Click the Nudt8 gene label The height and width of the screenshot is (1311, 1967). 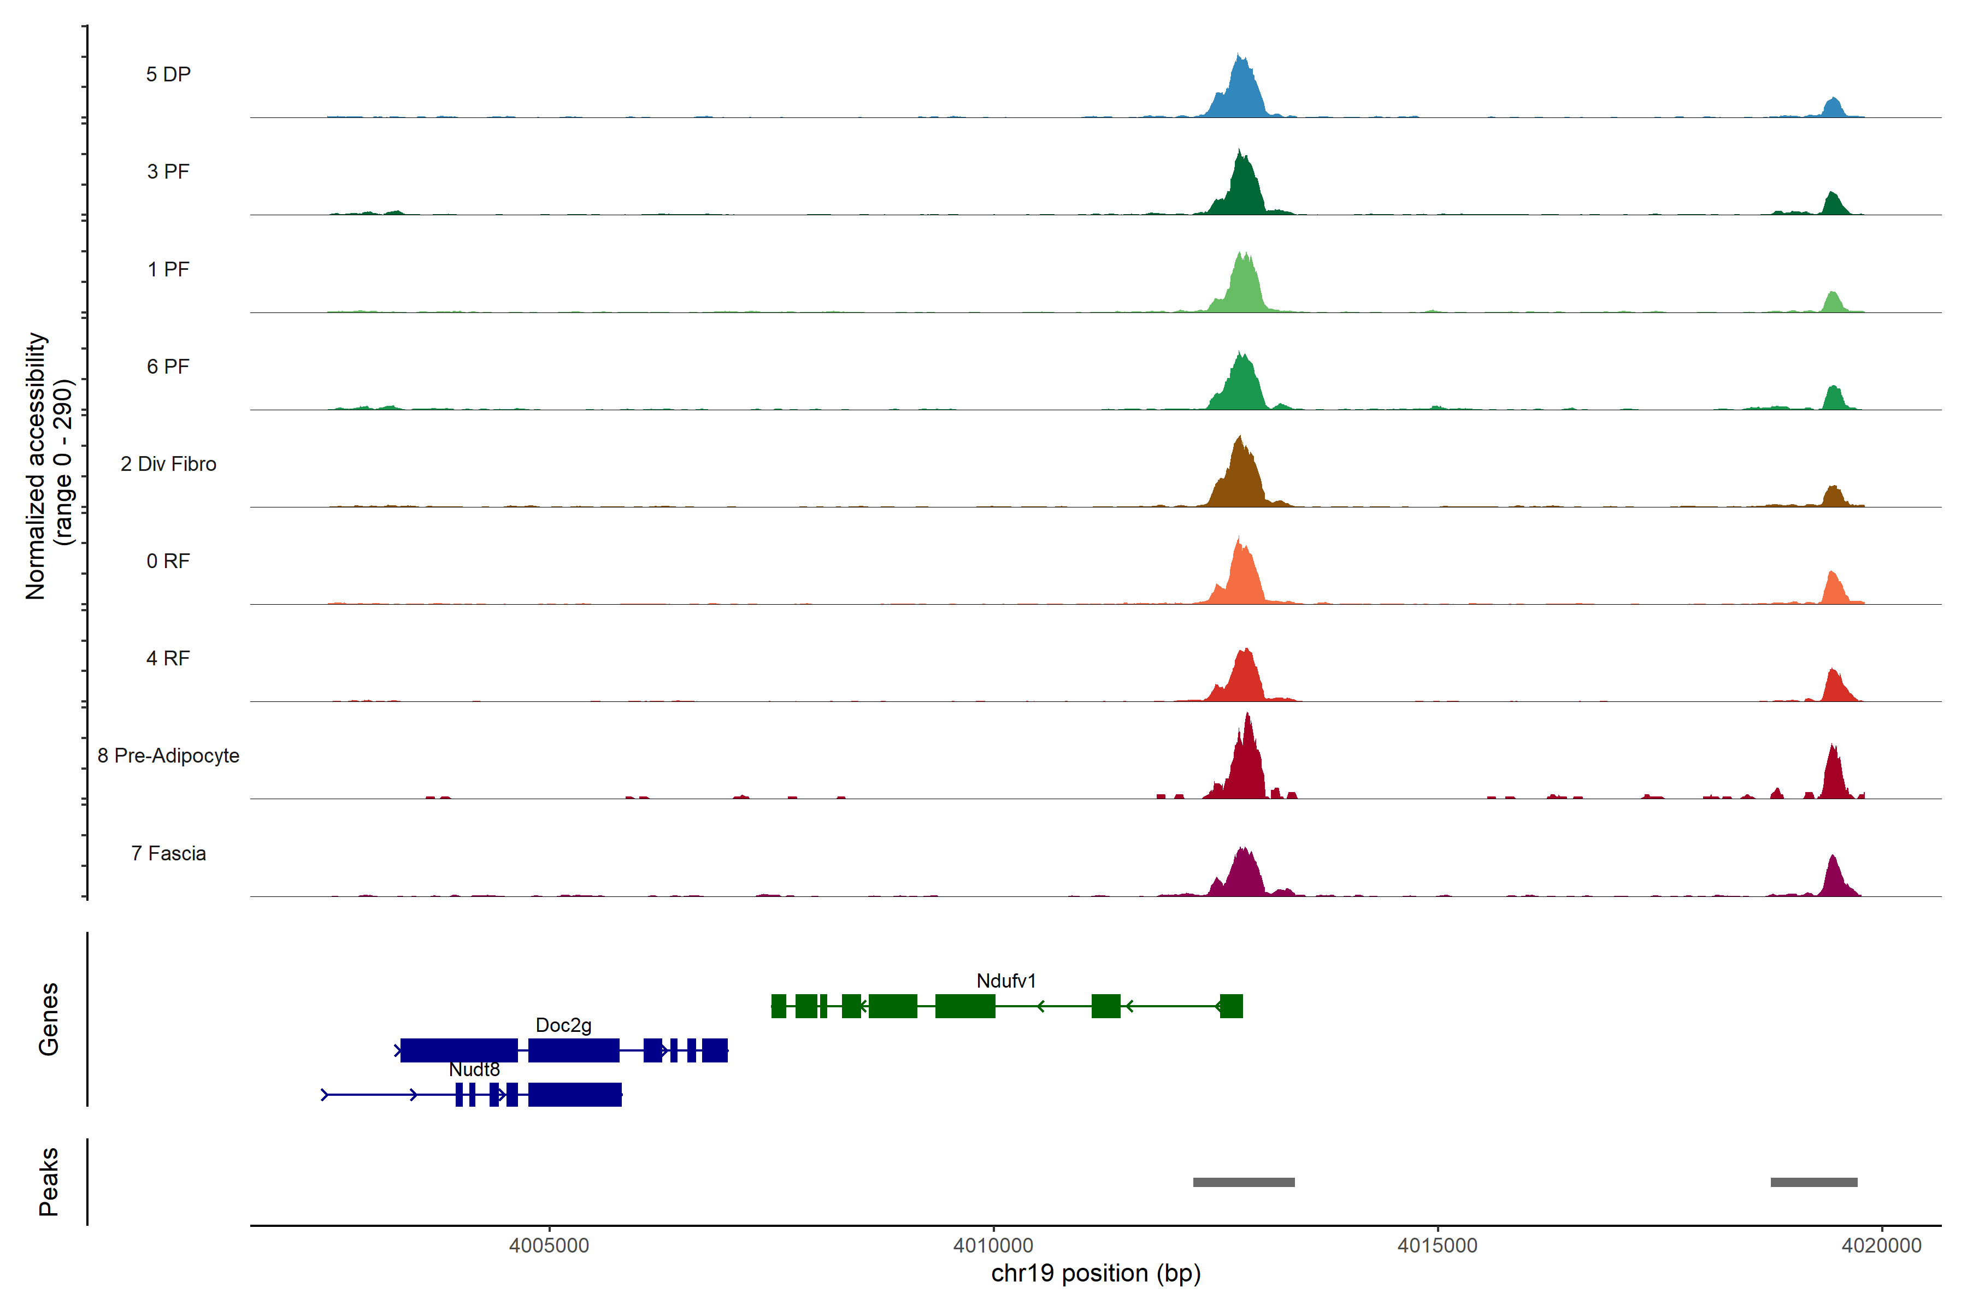tap(474, 1070)
